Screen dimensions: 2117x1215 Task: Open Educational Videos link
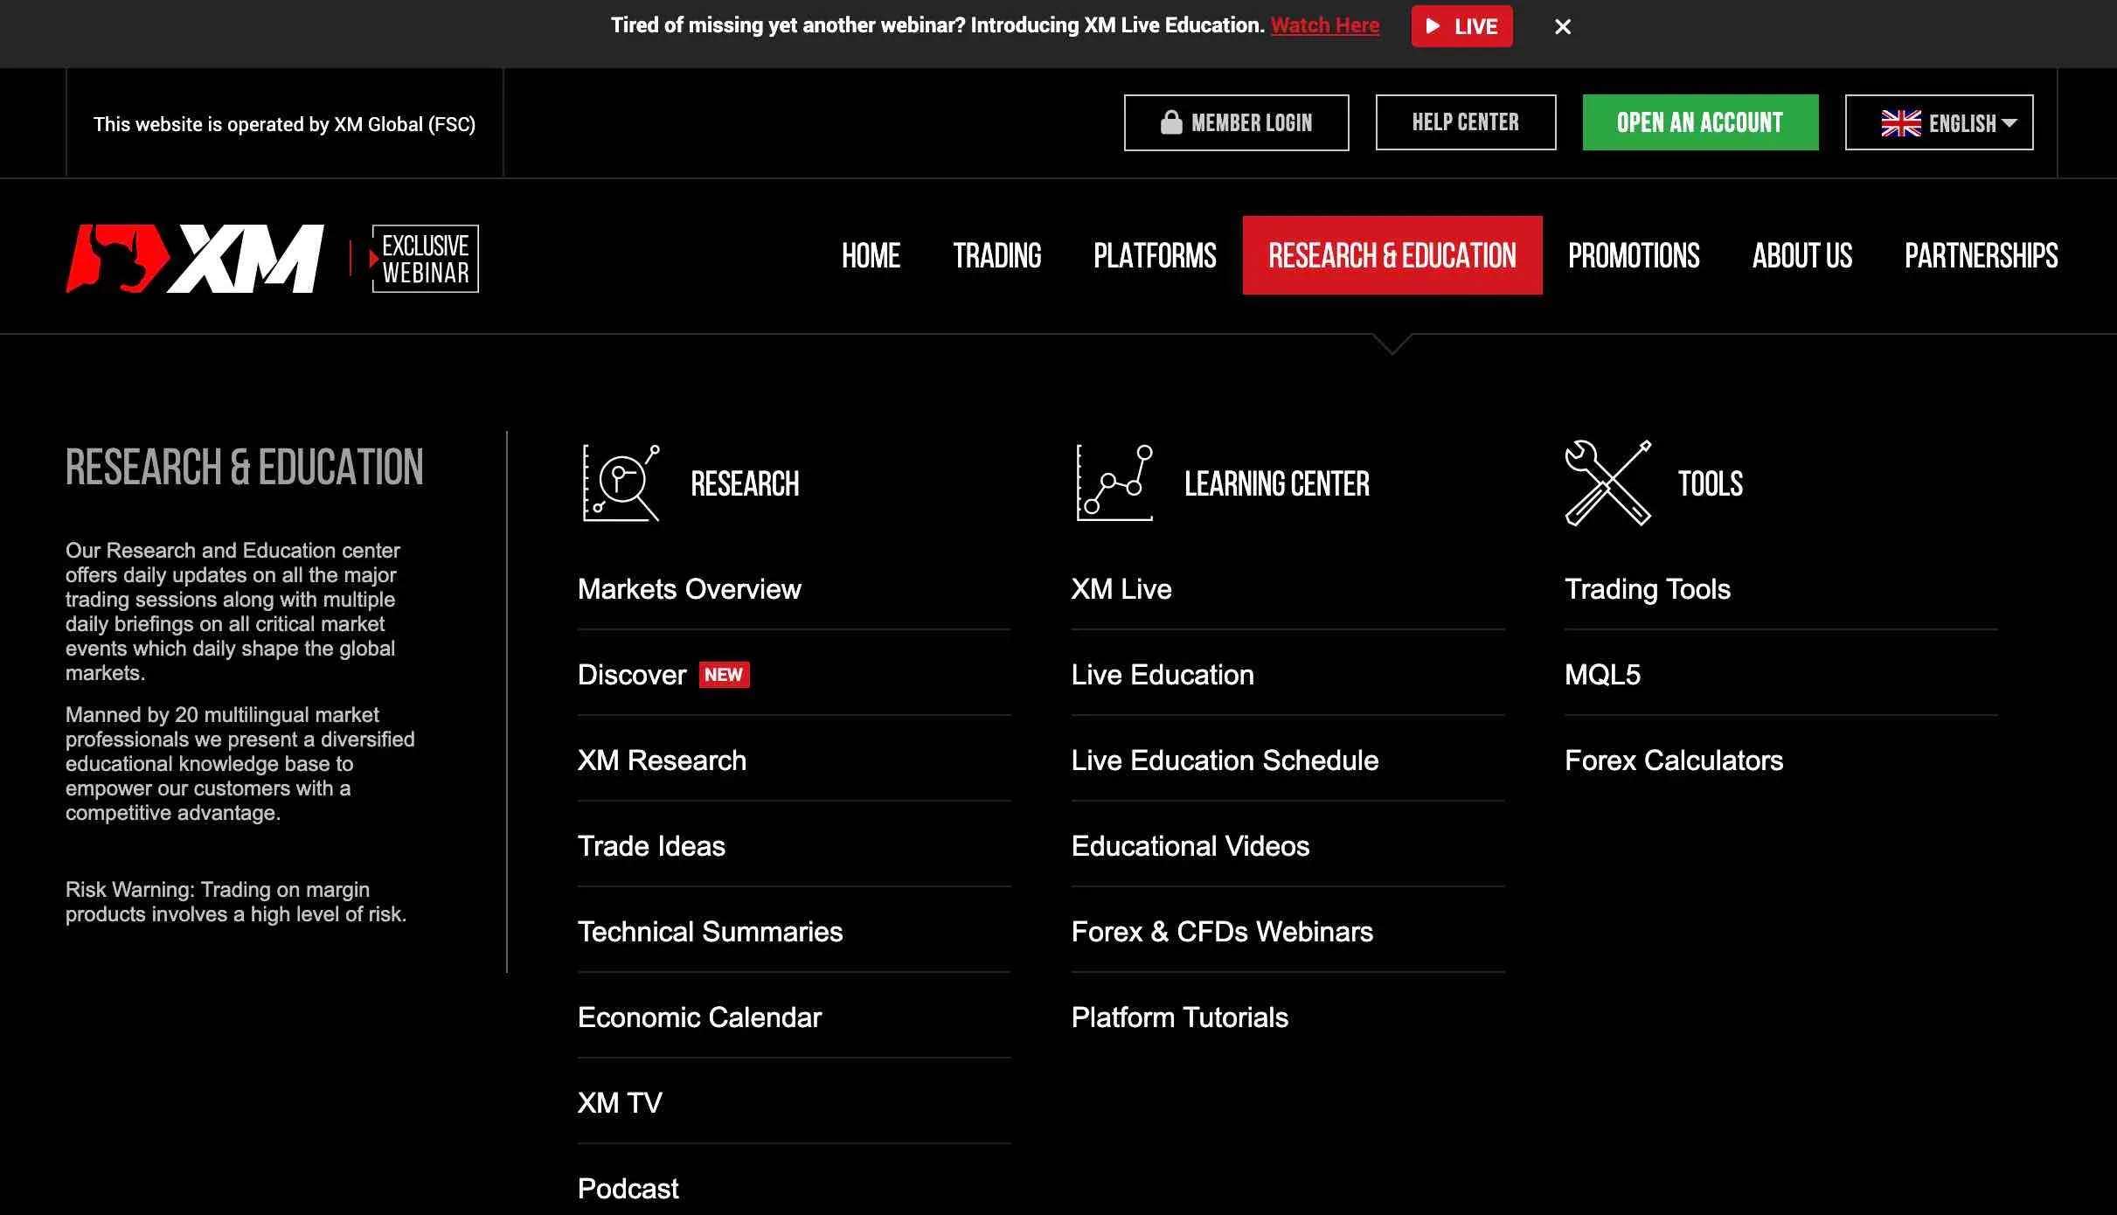tap(1190, 846)
